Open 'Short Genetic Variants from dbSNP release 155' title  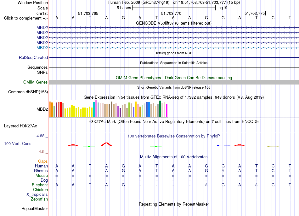click(174, 87)
